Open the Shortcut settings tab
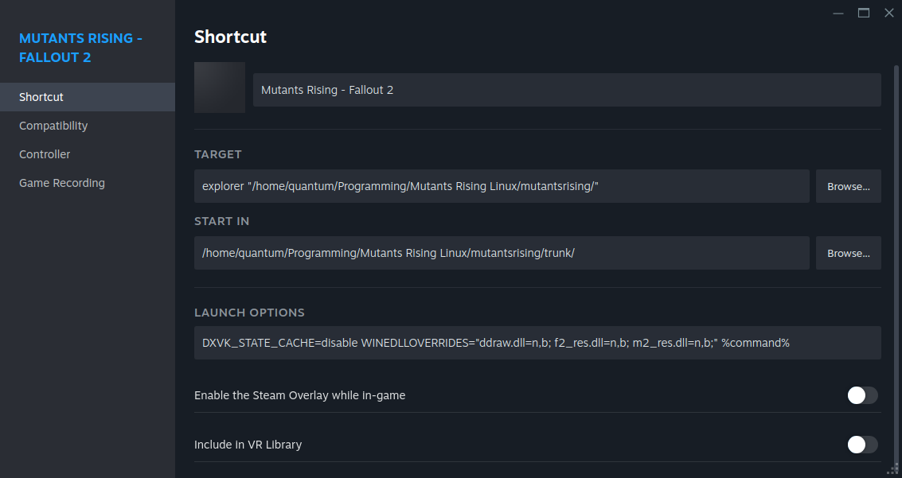Viewport: 902px width, 478px height. coord(88,97)
